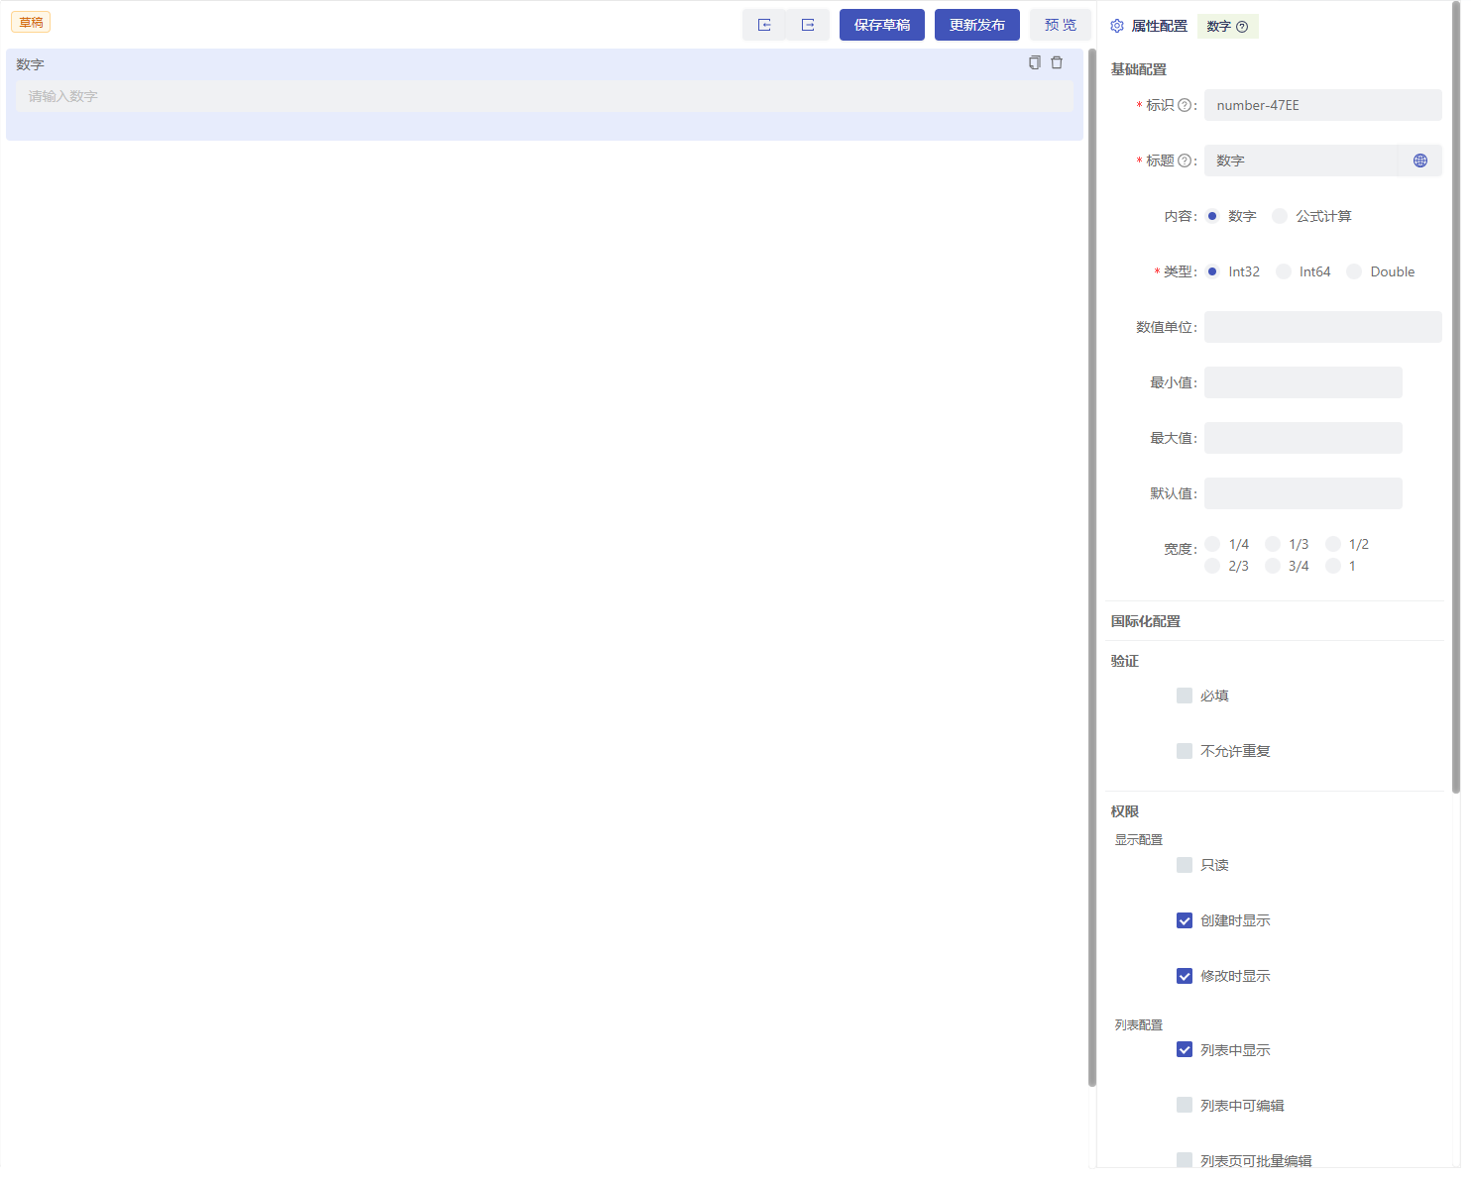The width and height of the screenshot is (1471, 1180).
Task: Click the 数字 component tag in header
Action: pyautogui.click(x=1227, y=27)
